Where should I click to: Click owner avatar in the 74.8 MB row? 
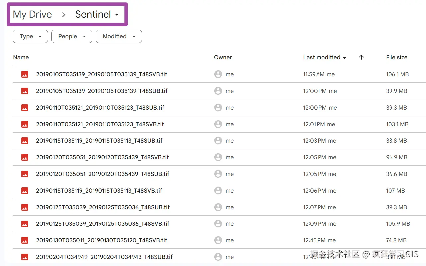click(x=218, y=240)
